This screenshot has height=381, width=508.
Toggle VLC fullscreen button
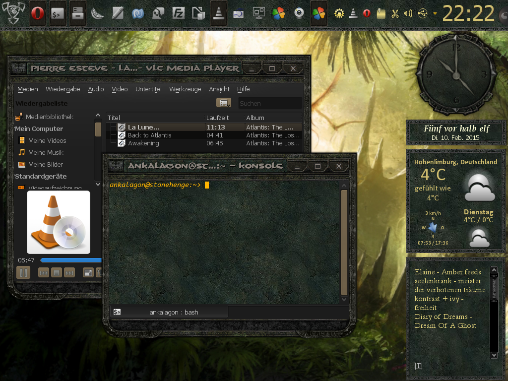pyautogui.click(x=88, y=273)
